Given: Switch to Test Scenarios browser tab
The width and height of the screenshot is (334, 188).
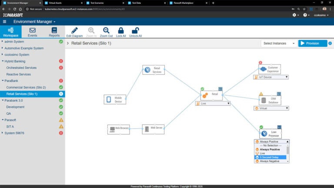Looking at the screenshot, I should click(x=104, y=3).
